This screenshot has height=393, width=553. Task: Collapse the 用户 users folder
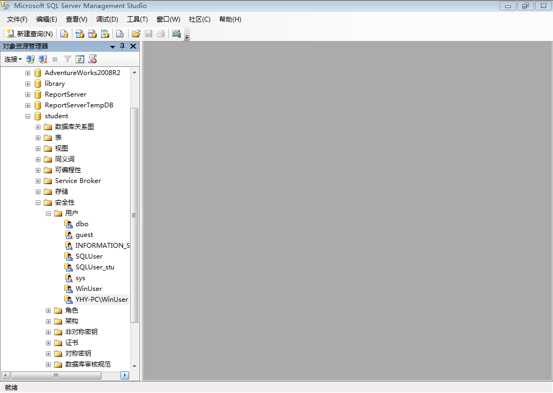[x=48, y=214]
